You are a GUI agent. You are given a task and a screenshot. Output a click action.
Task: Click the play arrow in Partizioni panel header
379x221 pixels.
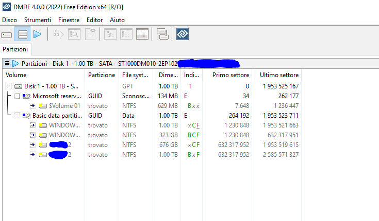coord(15,64)
